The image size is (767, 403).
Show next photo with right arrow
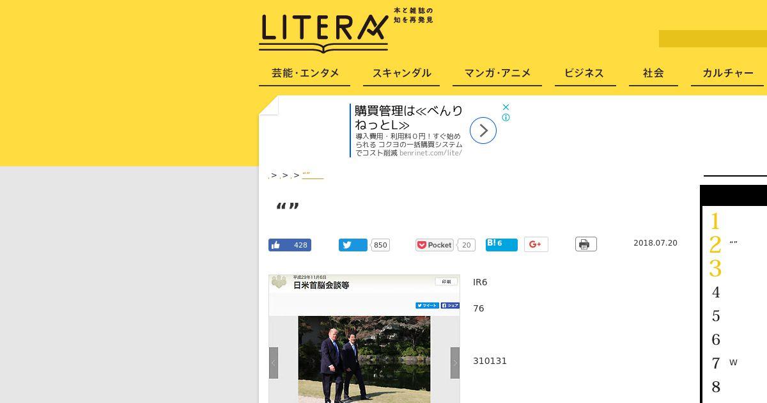[x=455, y=363]
